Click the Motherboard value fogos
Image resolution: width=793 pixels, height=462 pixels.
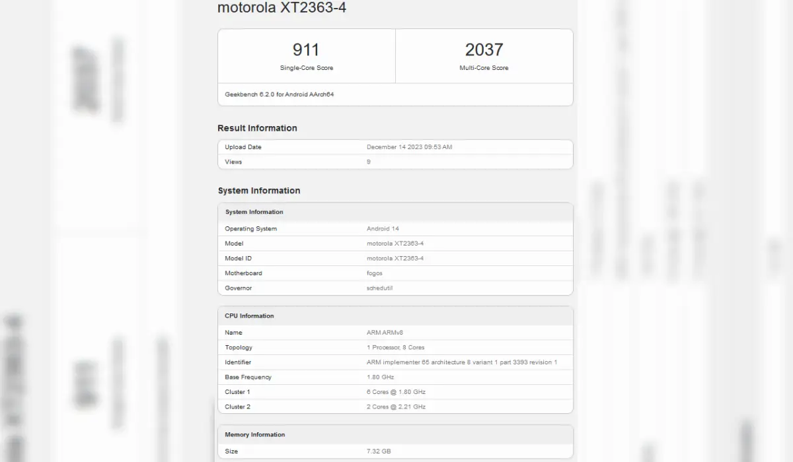click(x=374, y=273)
